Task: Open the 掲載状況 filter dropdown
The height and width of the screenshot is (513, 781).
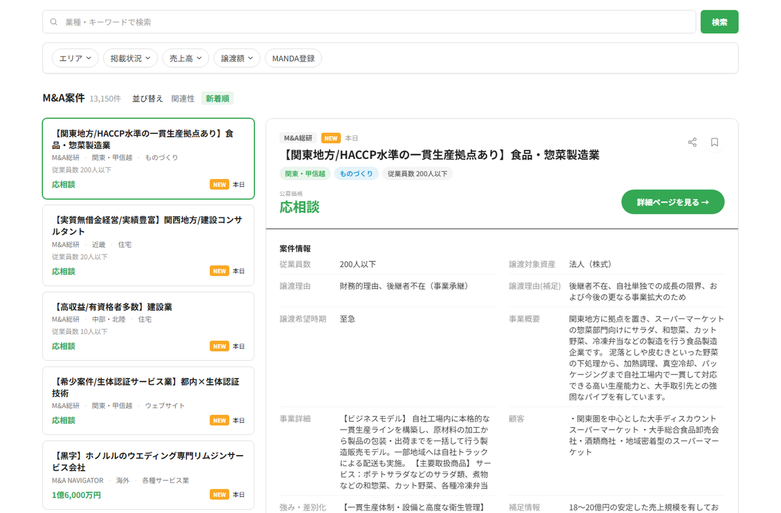Action: [x=130, y=58]
